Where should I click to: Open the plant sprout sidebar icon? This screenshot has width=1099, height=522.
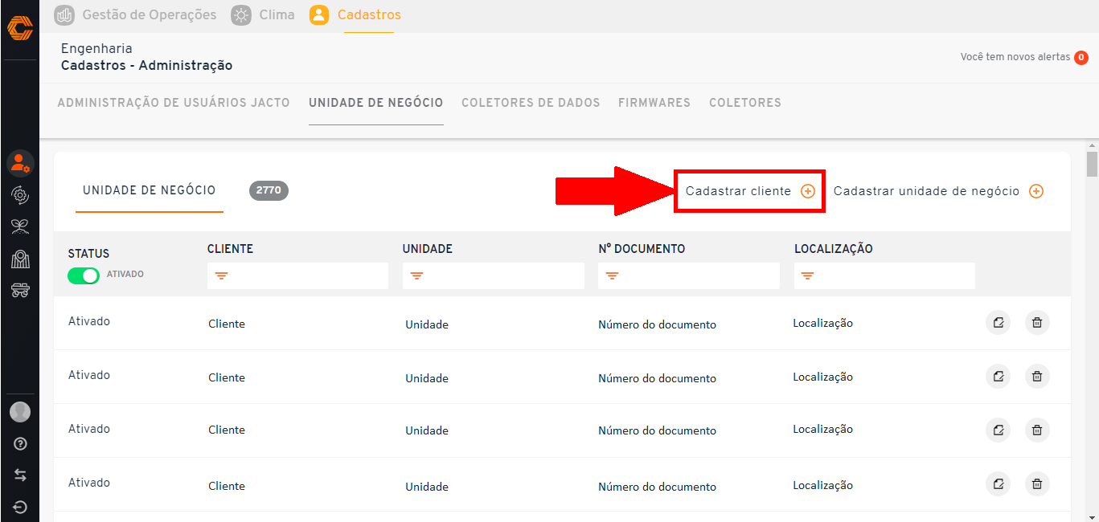tap(20, 226)
